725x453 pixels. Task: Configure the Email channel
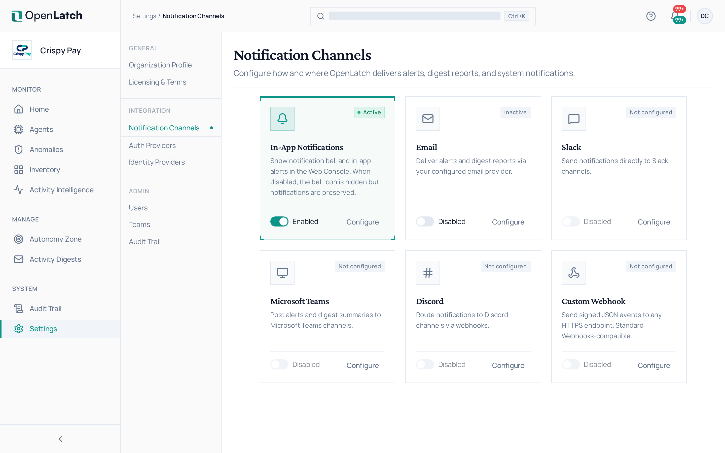point(508,222)
